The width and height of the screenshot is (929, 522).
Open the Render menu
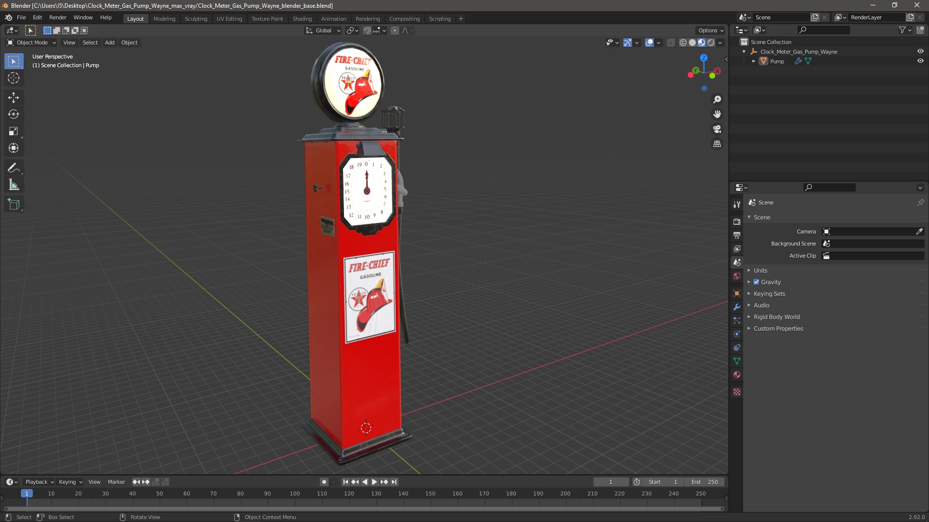point(58,17)
